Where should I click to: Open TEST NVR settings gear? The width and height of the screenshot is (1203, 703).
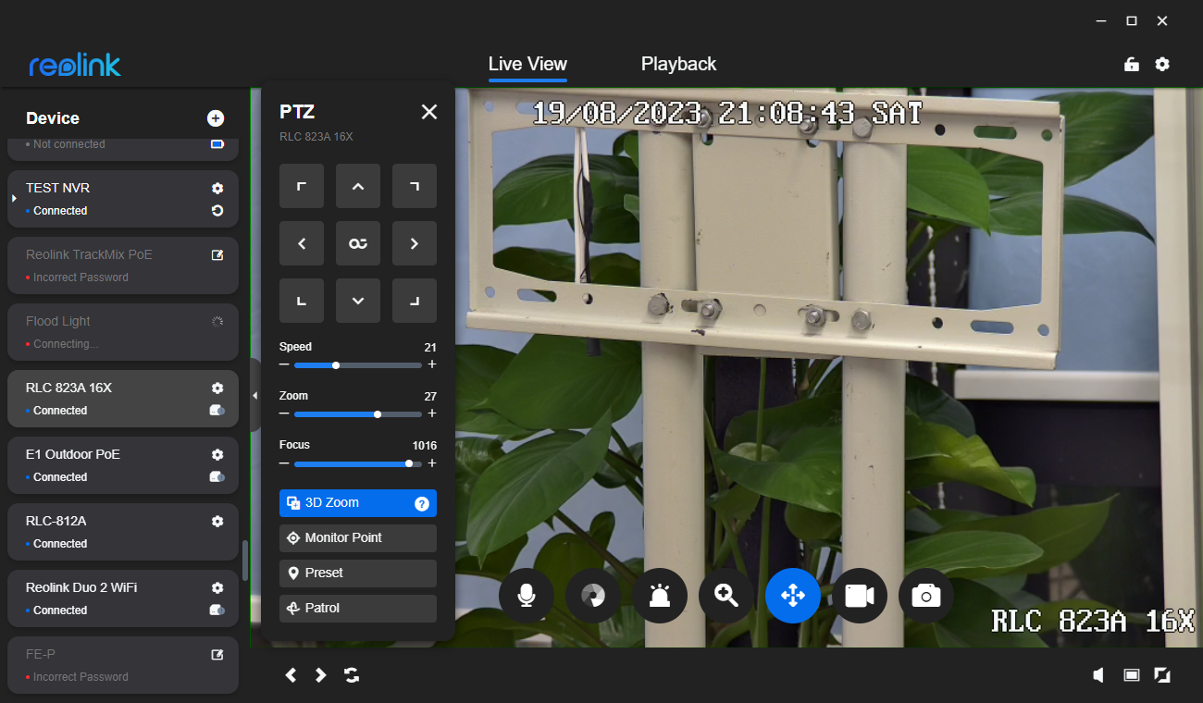click(217, 188)
